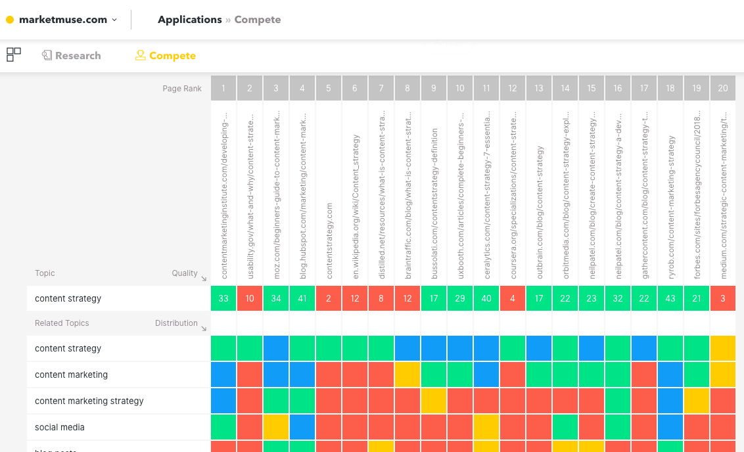Open the forbes.com forbesagencycouncil URL

click(697, 194)
